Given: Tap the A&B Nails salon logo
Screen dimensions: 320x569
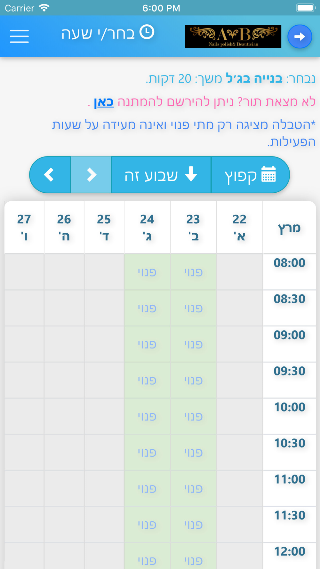Looking at the screenshot, I should [x=233, y=36].
